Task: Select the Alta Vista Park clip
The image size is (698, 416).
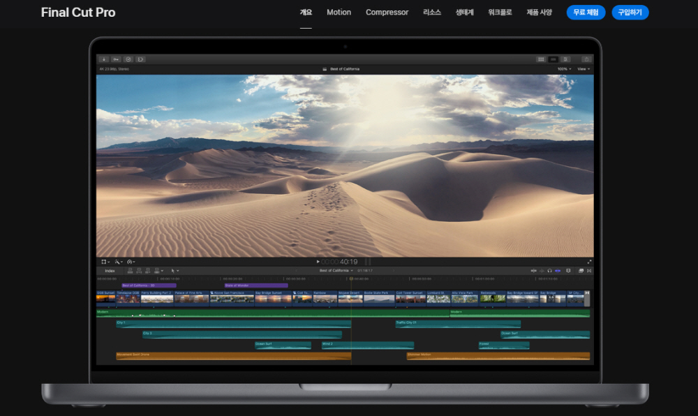Action: coord(465,299)
